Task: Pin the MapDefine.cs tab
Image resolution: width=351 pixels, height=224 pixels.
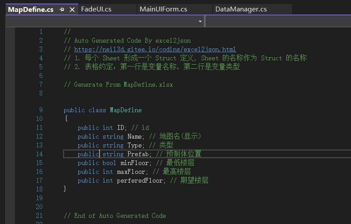Action: [62, 9]
